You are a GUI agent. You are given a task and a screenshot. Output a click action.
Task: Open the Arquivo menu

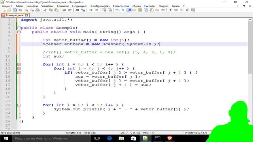(7, 6)
